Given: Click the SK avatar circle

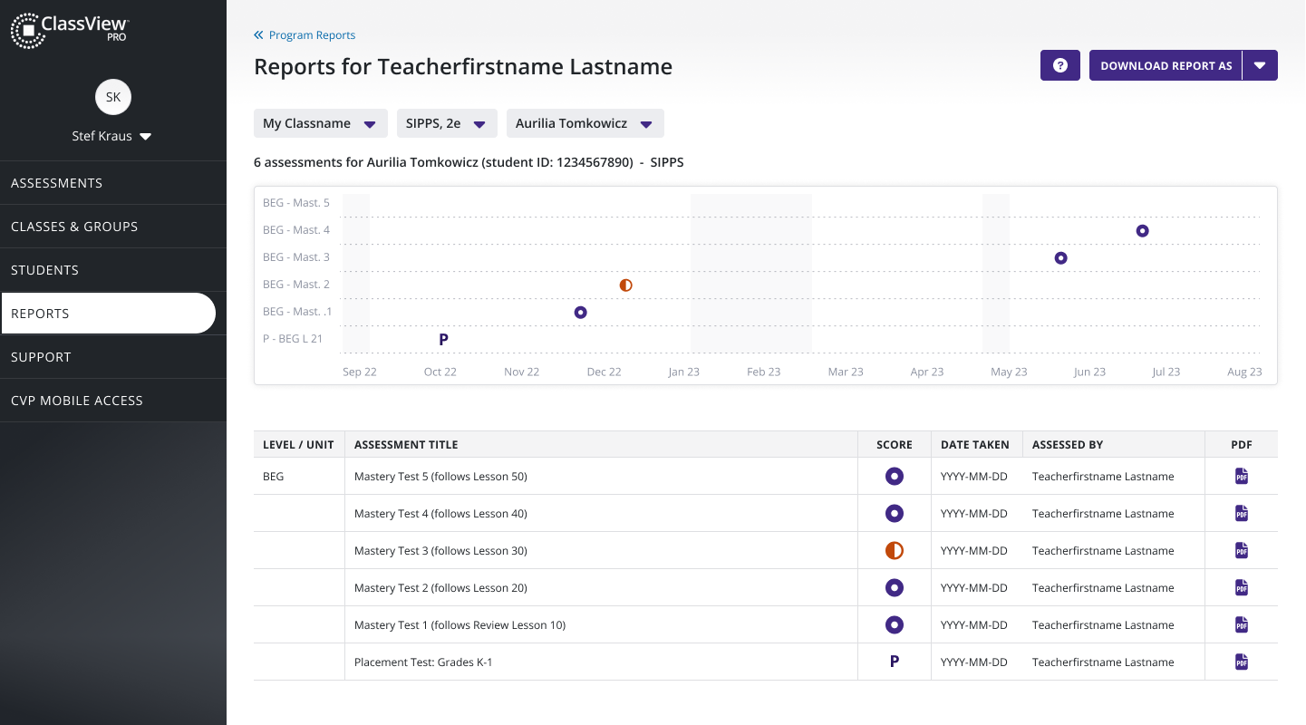Looking at the screenshot, I should 112,96.
